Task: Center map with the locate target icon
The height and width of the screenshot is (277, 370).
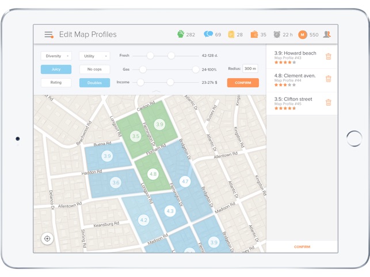Action: [47, 238]
